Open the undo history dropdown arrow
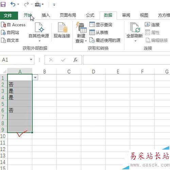The image size is (170, 170). pos(18,4)
